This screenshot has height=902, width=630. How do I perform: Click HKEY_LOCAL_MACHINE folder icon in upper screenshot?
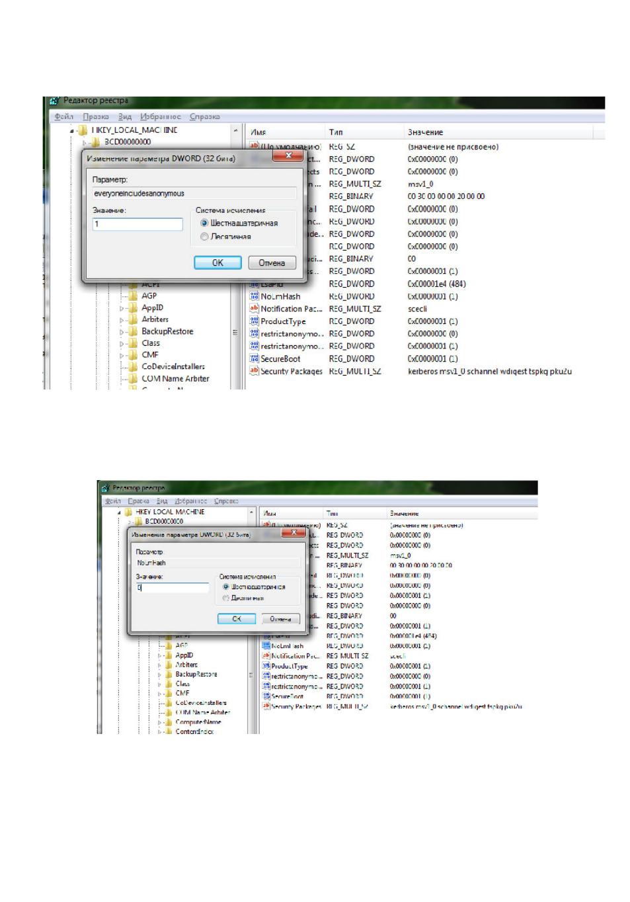83,130
